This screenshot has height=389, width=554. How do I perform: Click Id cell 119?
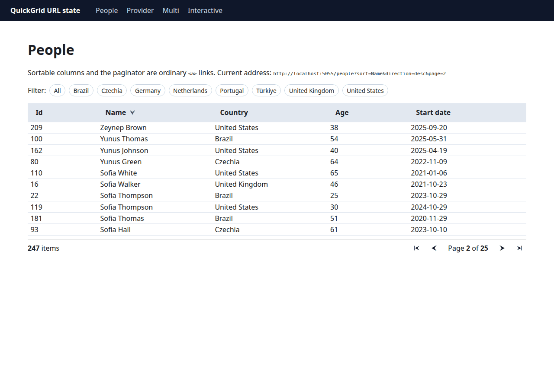36,207
